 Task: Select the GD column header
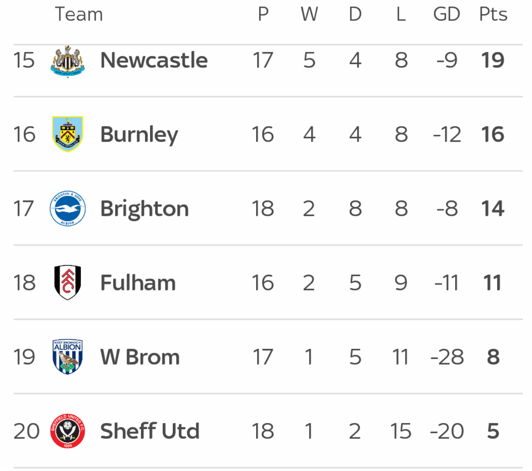click(x=446, y=14)
